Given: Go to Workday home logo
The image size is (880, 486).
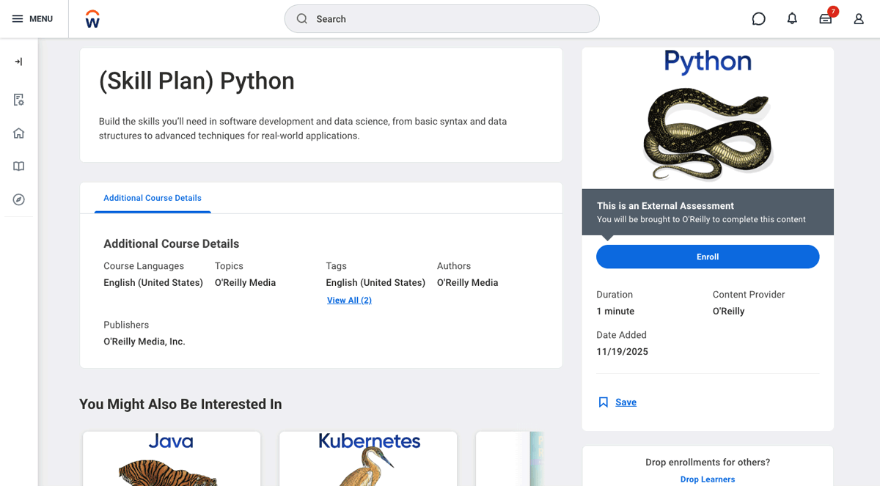Looking at the screenshot, I should click(x=92, y=19).
